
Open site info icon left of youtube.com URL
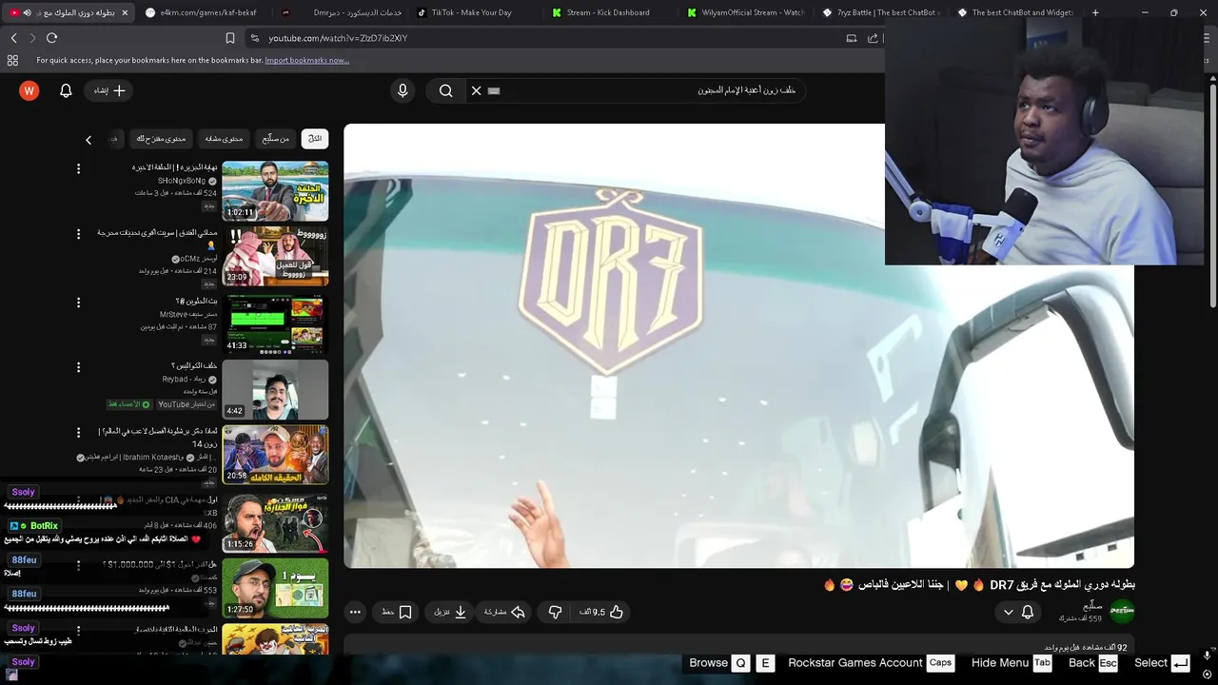(x=254, y=38)
